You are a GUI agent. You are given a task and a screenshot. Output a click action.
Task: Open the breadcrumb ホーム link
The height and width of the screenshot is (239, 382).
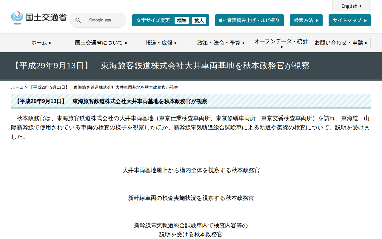pyautogui.click(x=17, y=87)
